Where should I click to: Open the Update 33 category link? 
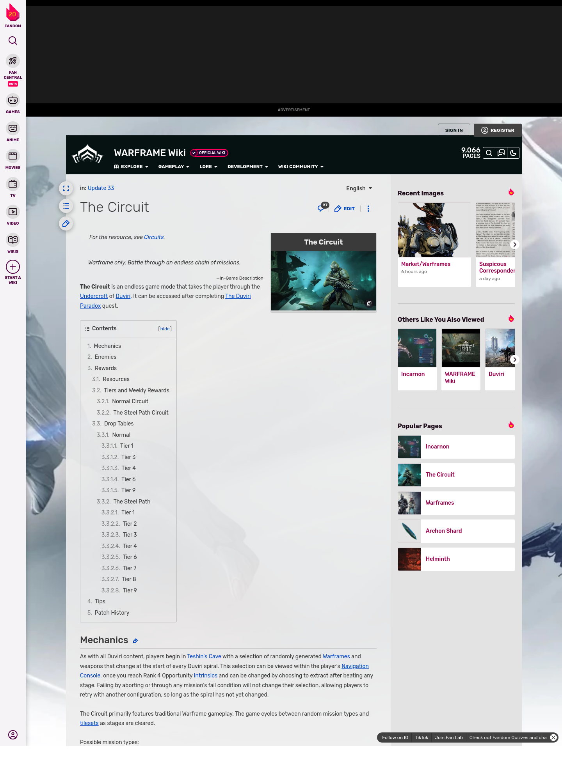(x=101, y=188)
